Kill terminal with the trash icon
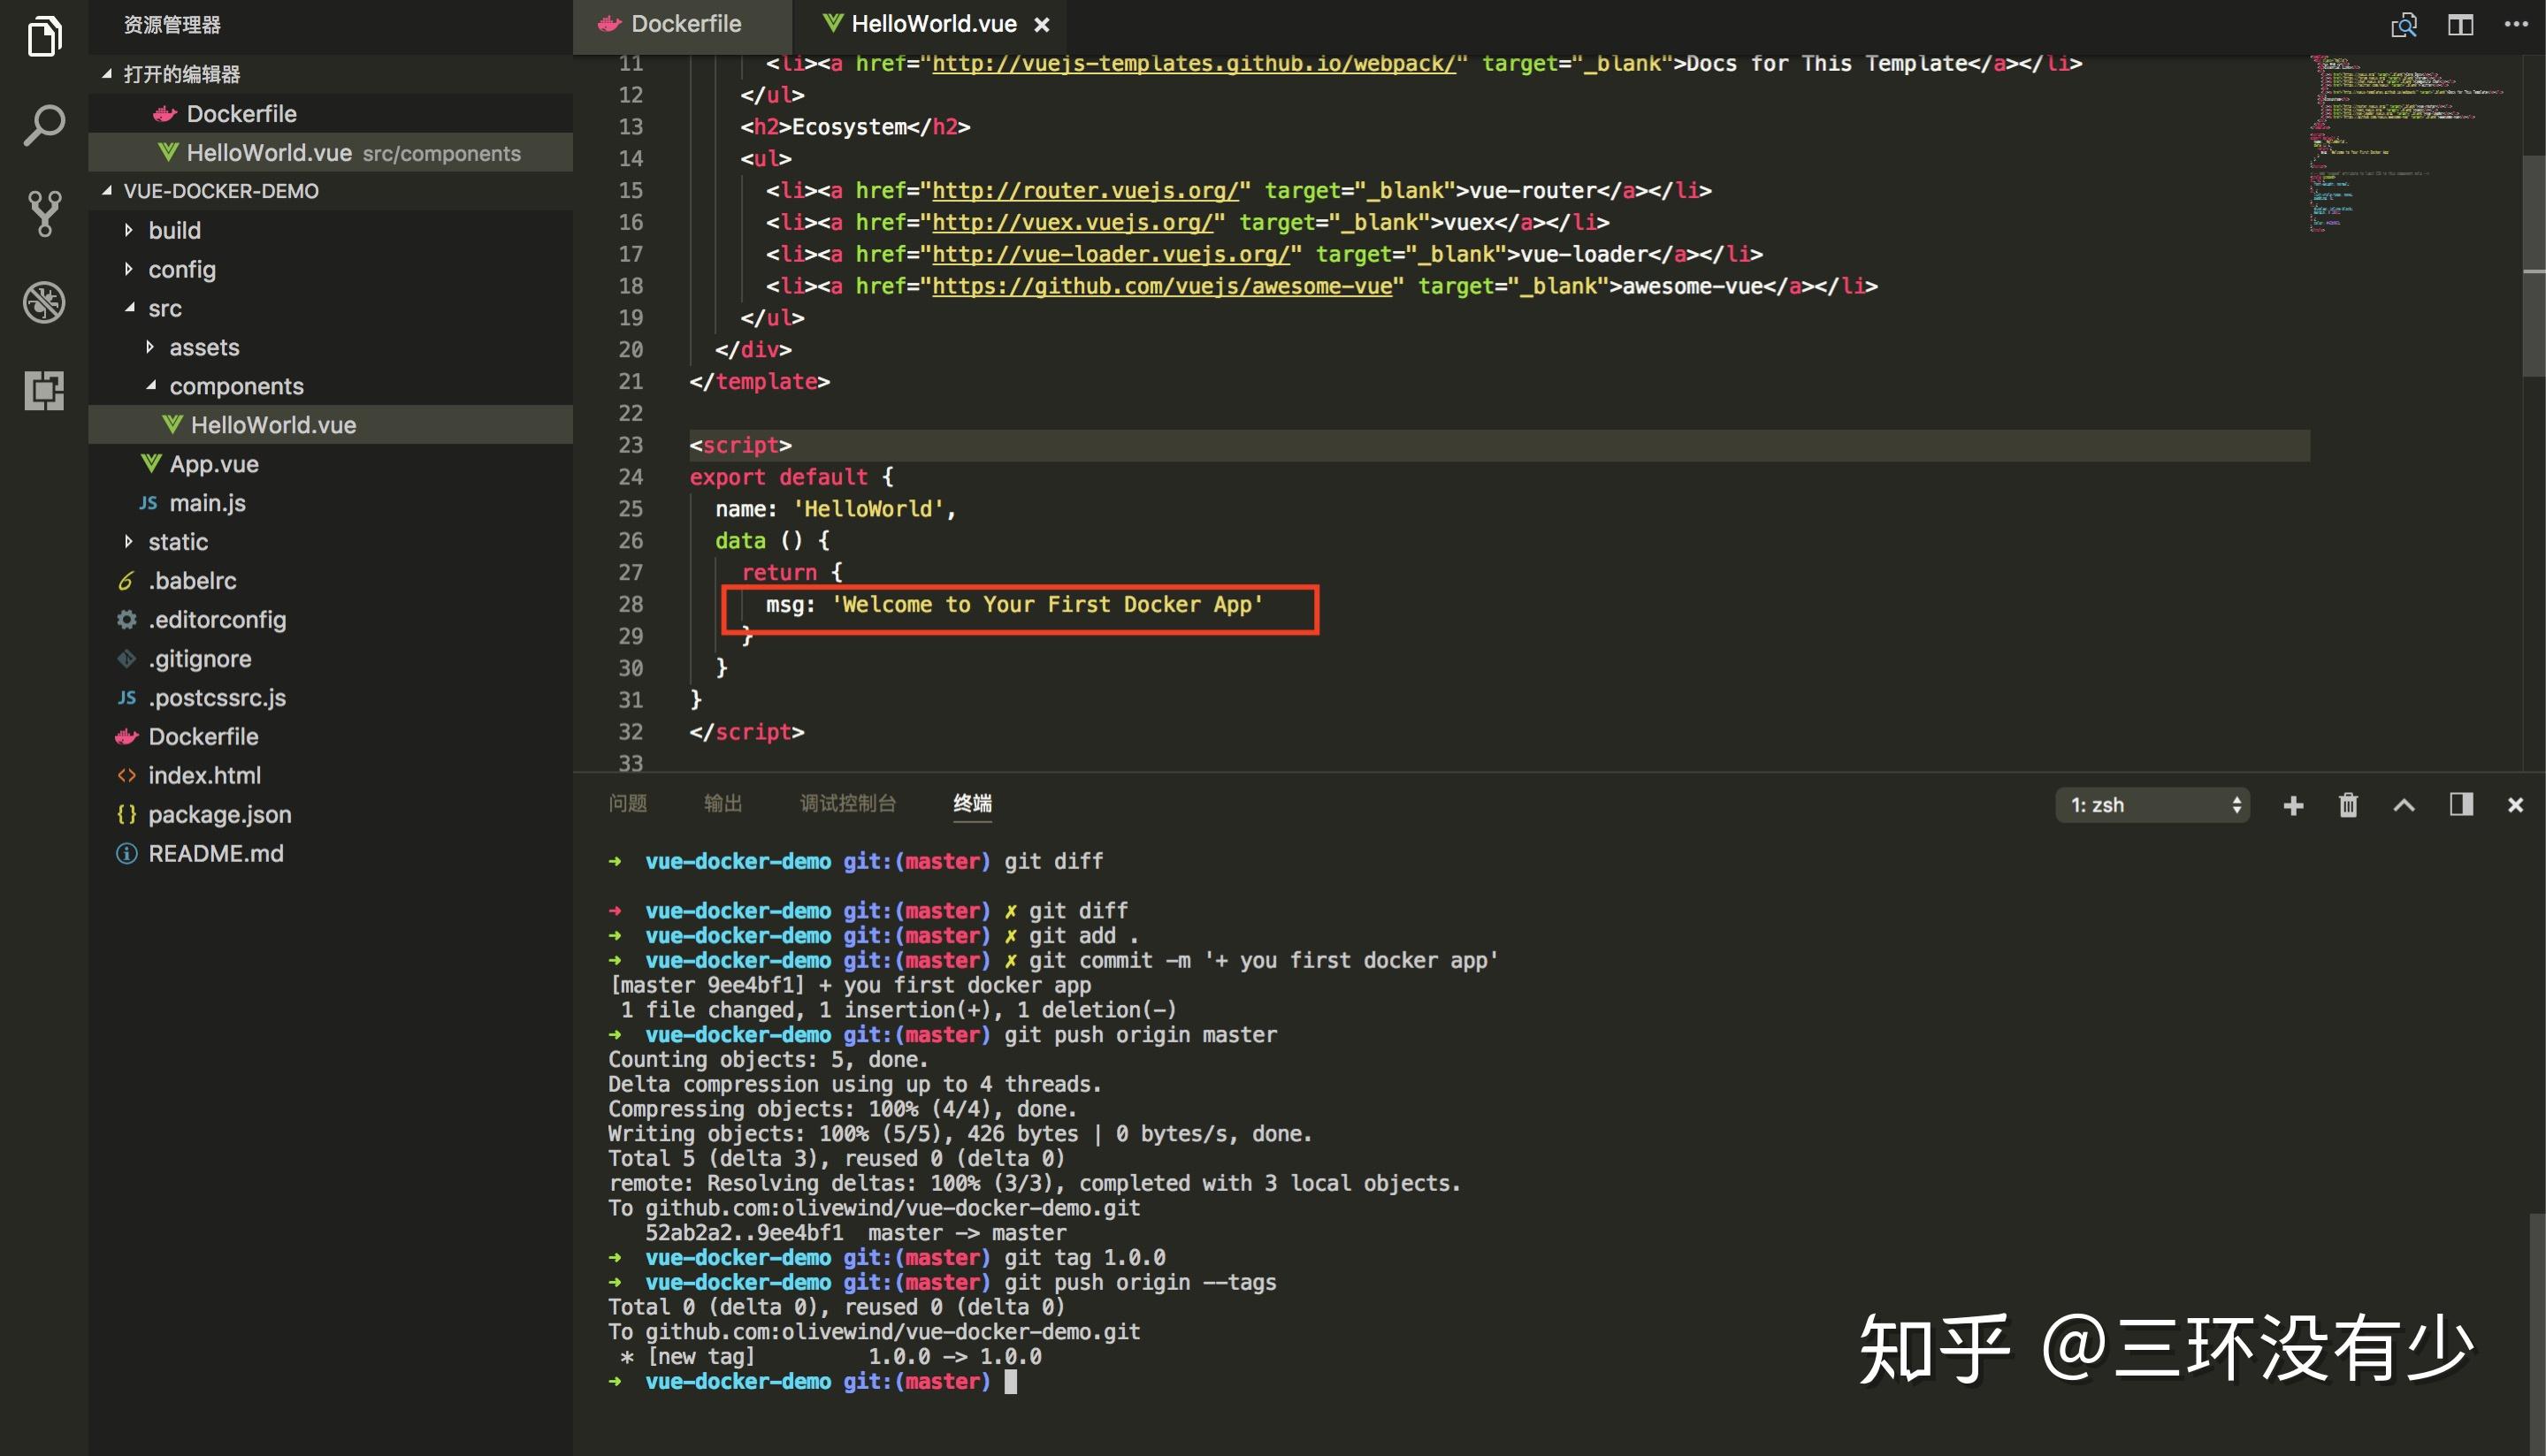2546x1456 pixels. [x=2348, y=805]
